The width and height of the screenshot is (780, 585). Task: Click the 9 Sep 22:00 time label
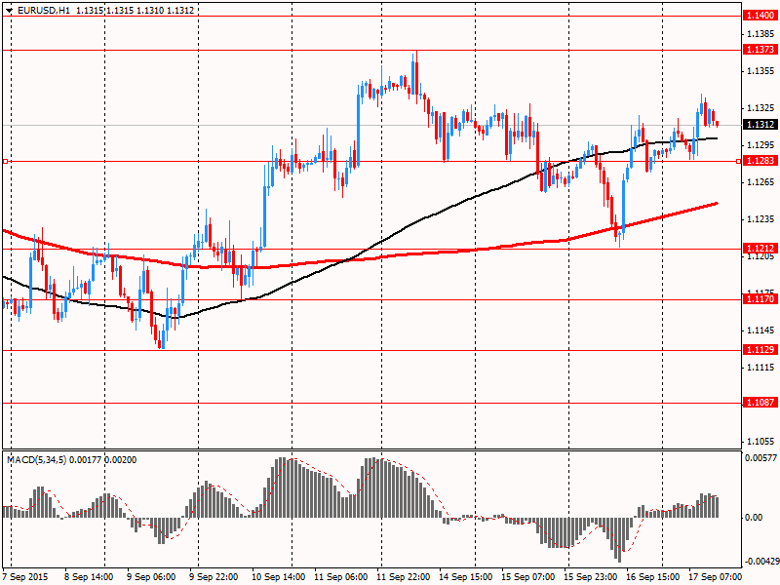point(214,577)
